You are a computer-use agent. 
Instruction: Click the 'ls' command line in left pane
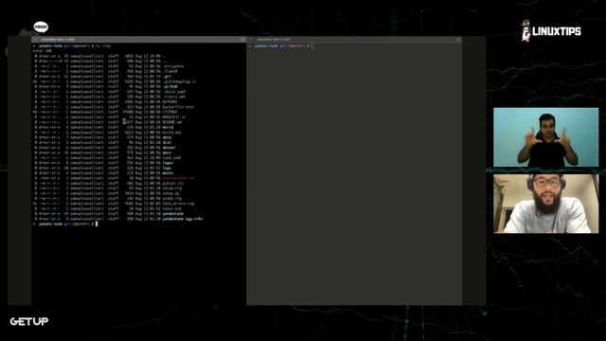(x=72, y=46)
